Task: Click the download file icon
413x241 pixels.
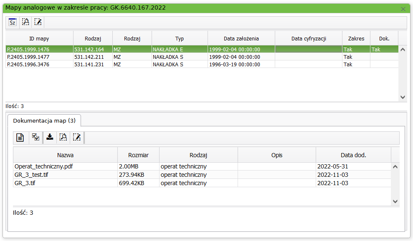Action: pos(50,137)
